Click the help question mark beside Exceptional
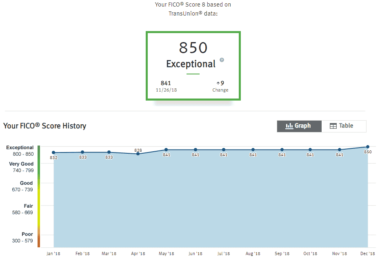380x260 pixels. (222, 60)
